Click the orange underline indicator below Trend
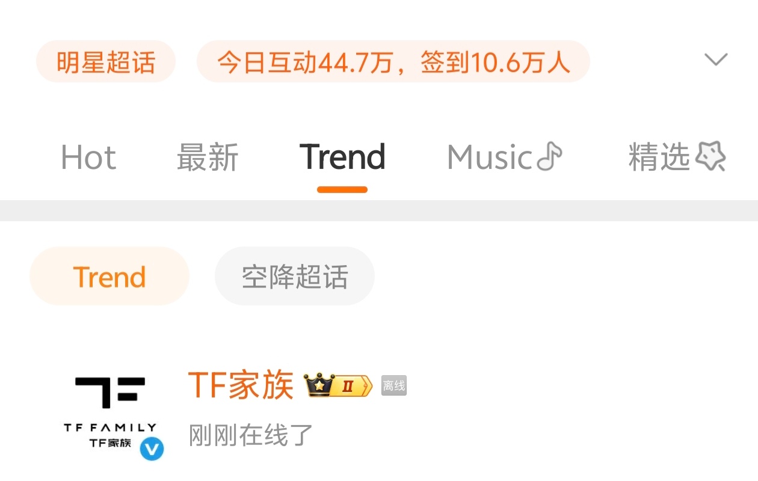The width and height of the screenshot is (758, 481). 342,189
